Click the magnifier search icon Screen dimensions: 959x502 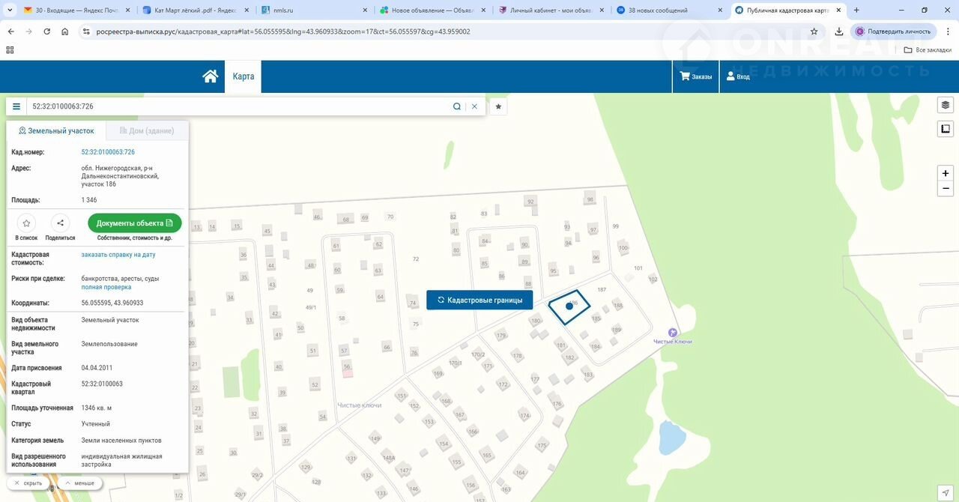coord(457,106)
